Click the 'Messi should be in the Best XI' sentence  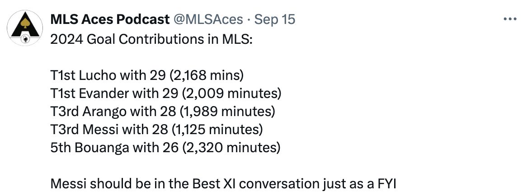coord(223,184)
